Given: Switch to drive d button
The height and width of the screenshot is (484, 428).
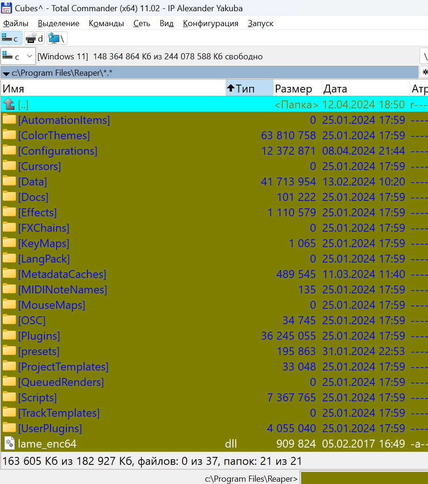Looking at the screenshot, I should (34, 38).
